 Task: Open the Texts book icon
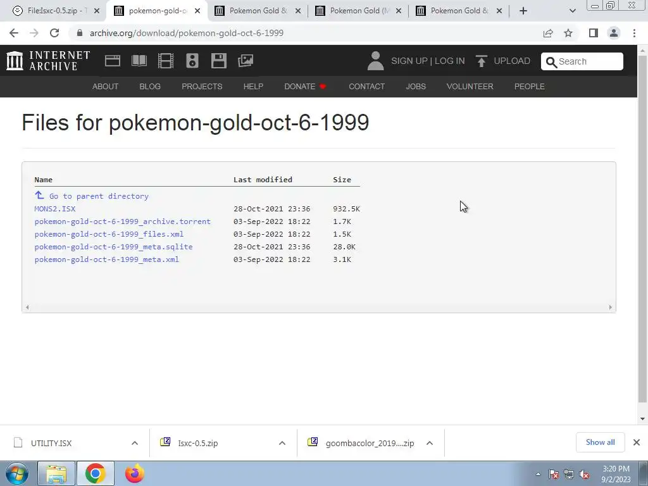click(139, 61)
